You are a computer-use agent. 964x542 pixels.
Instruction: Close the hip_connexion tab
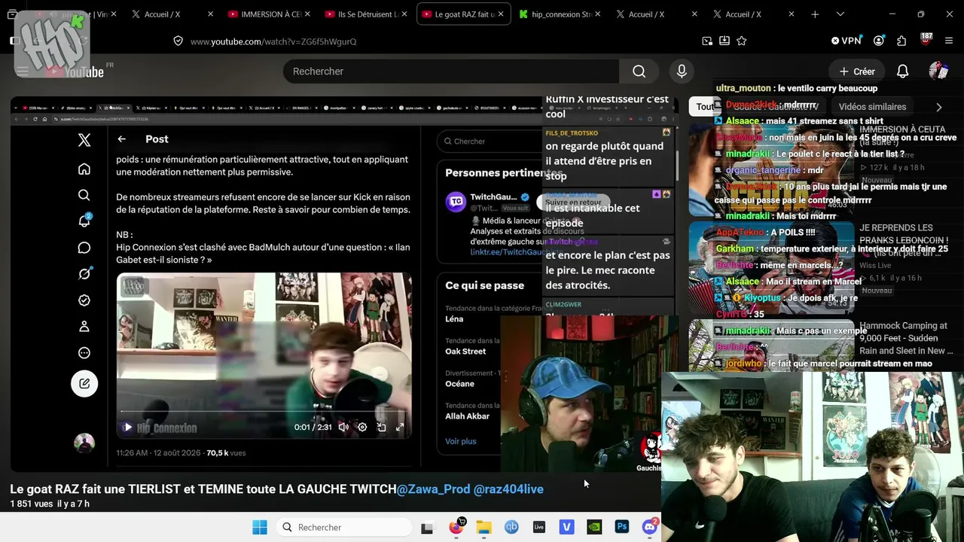[x=598, y=14]
